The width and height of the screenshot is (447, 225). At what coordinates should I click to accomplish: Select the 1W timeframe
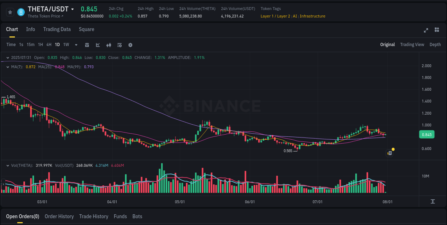[66, 45]
